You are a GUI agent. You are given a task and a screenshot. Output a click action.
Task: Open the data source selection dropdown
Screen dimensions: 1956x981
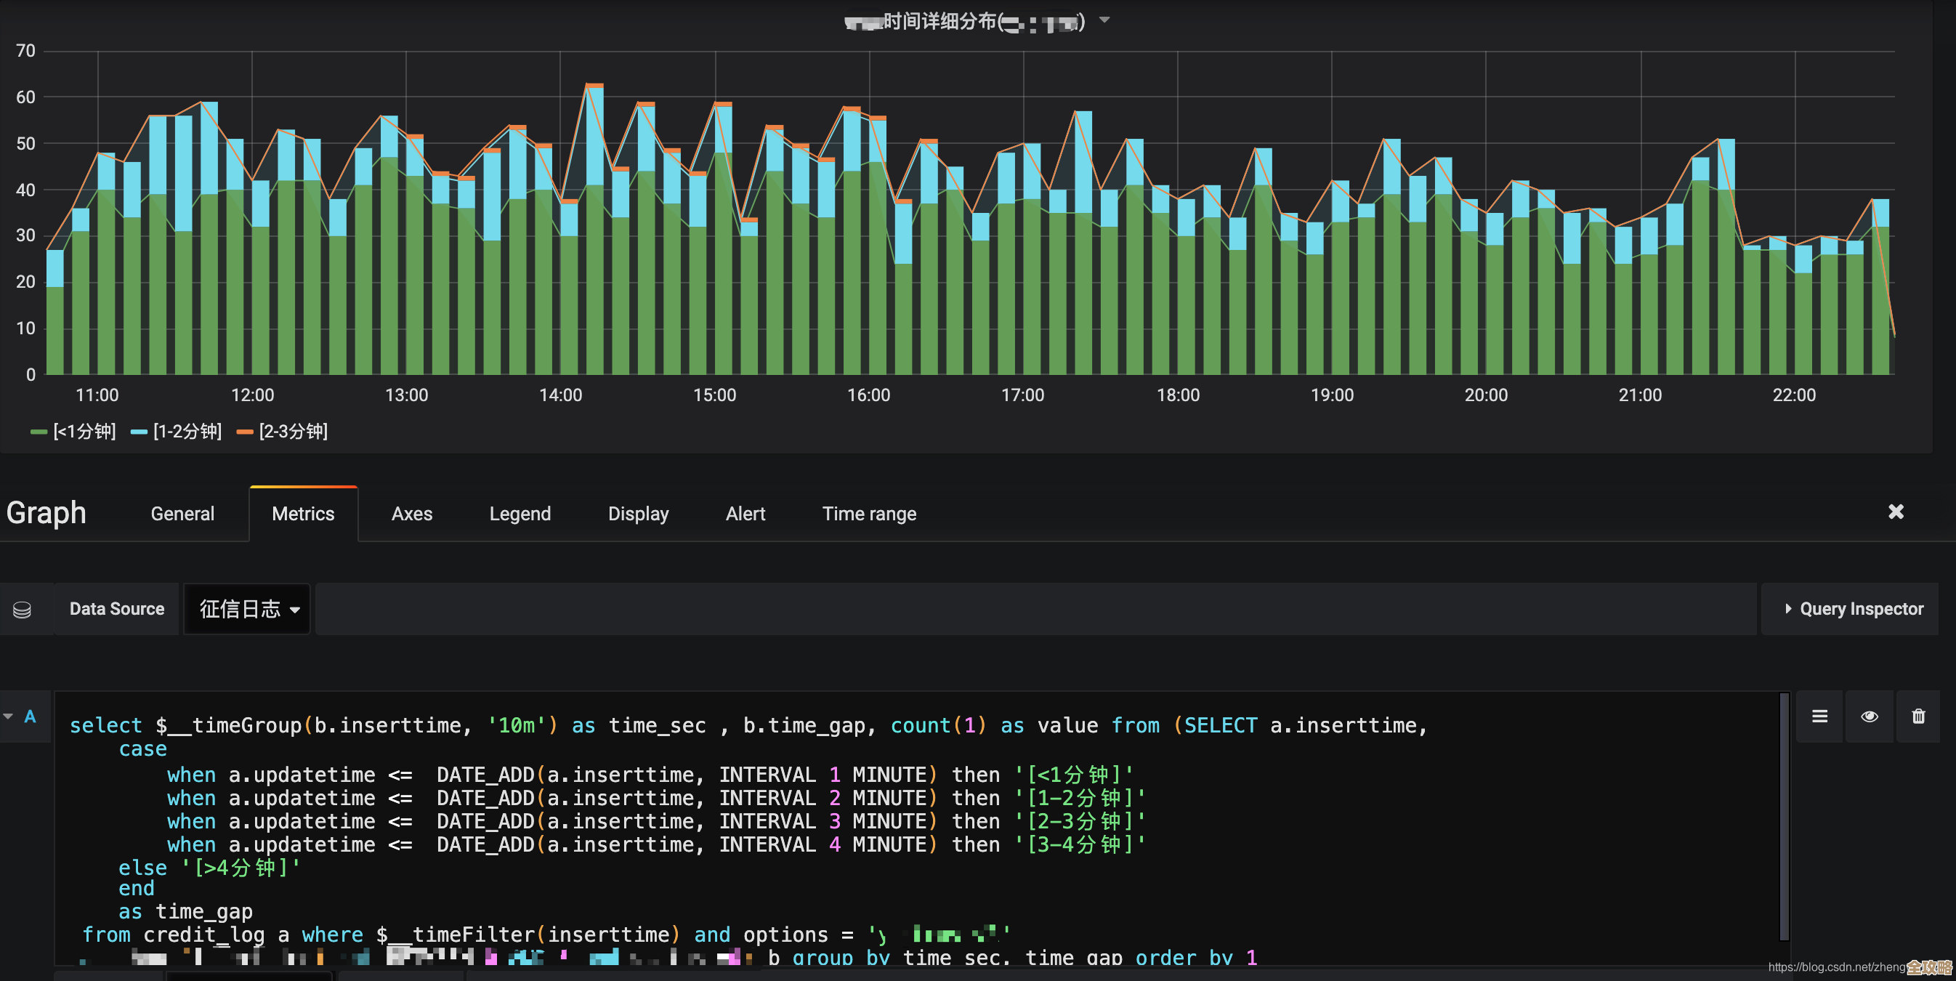coord(248,609)
